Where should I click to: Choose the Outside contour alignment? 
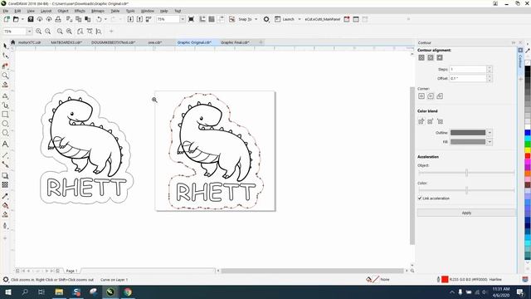point(440,57)
